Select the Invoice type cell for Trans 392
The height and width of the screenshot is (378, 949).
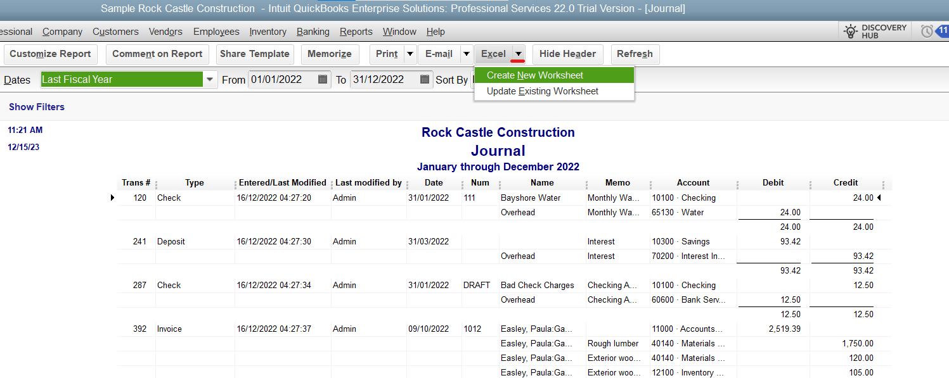coord(169,329)
